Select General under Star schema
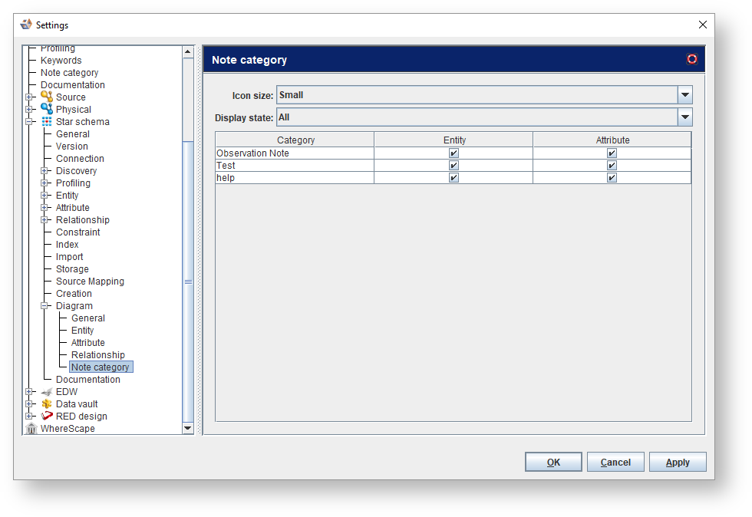752x517 pixels. [x=72, y=133]
